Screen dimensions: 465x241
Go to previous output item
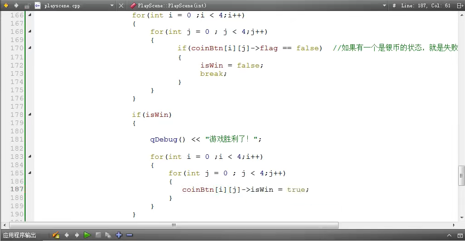[67, 236]
